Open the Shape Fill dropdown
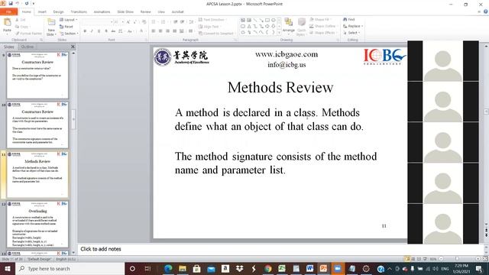This screenshot has height=275, width=489. pos(320,19)
